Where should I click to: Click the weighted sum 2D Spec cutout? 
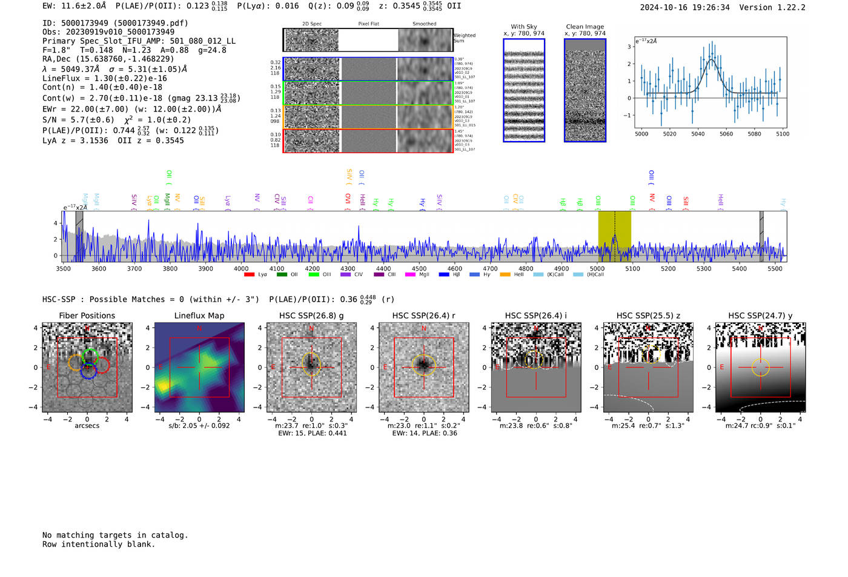click(312, 41)
